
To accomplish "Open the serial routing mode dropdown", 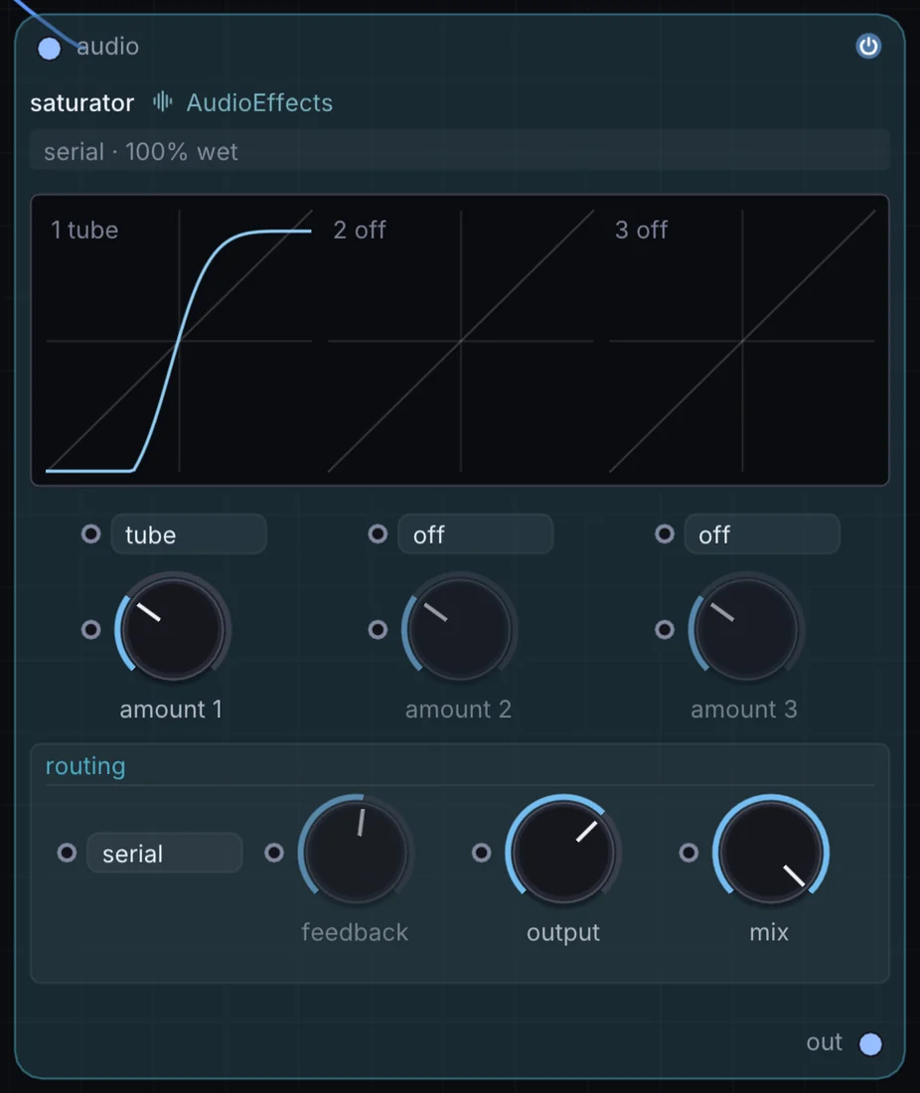I will 165,854.
